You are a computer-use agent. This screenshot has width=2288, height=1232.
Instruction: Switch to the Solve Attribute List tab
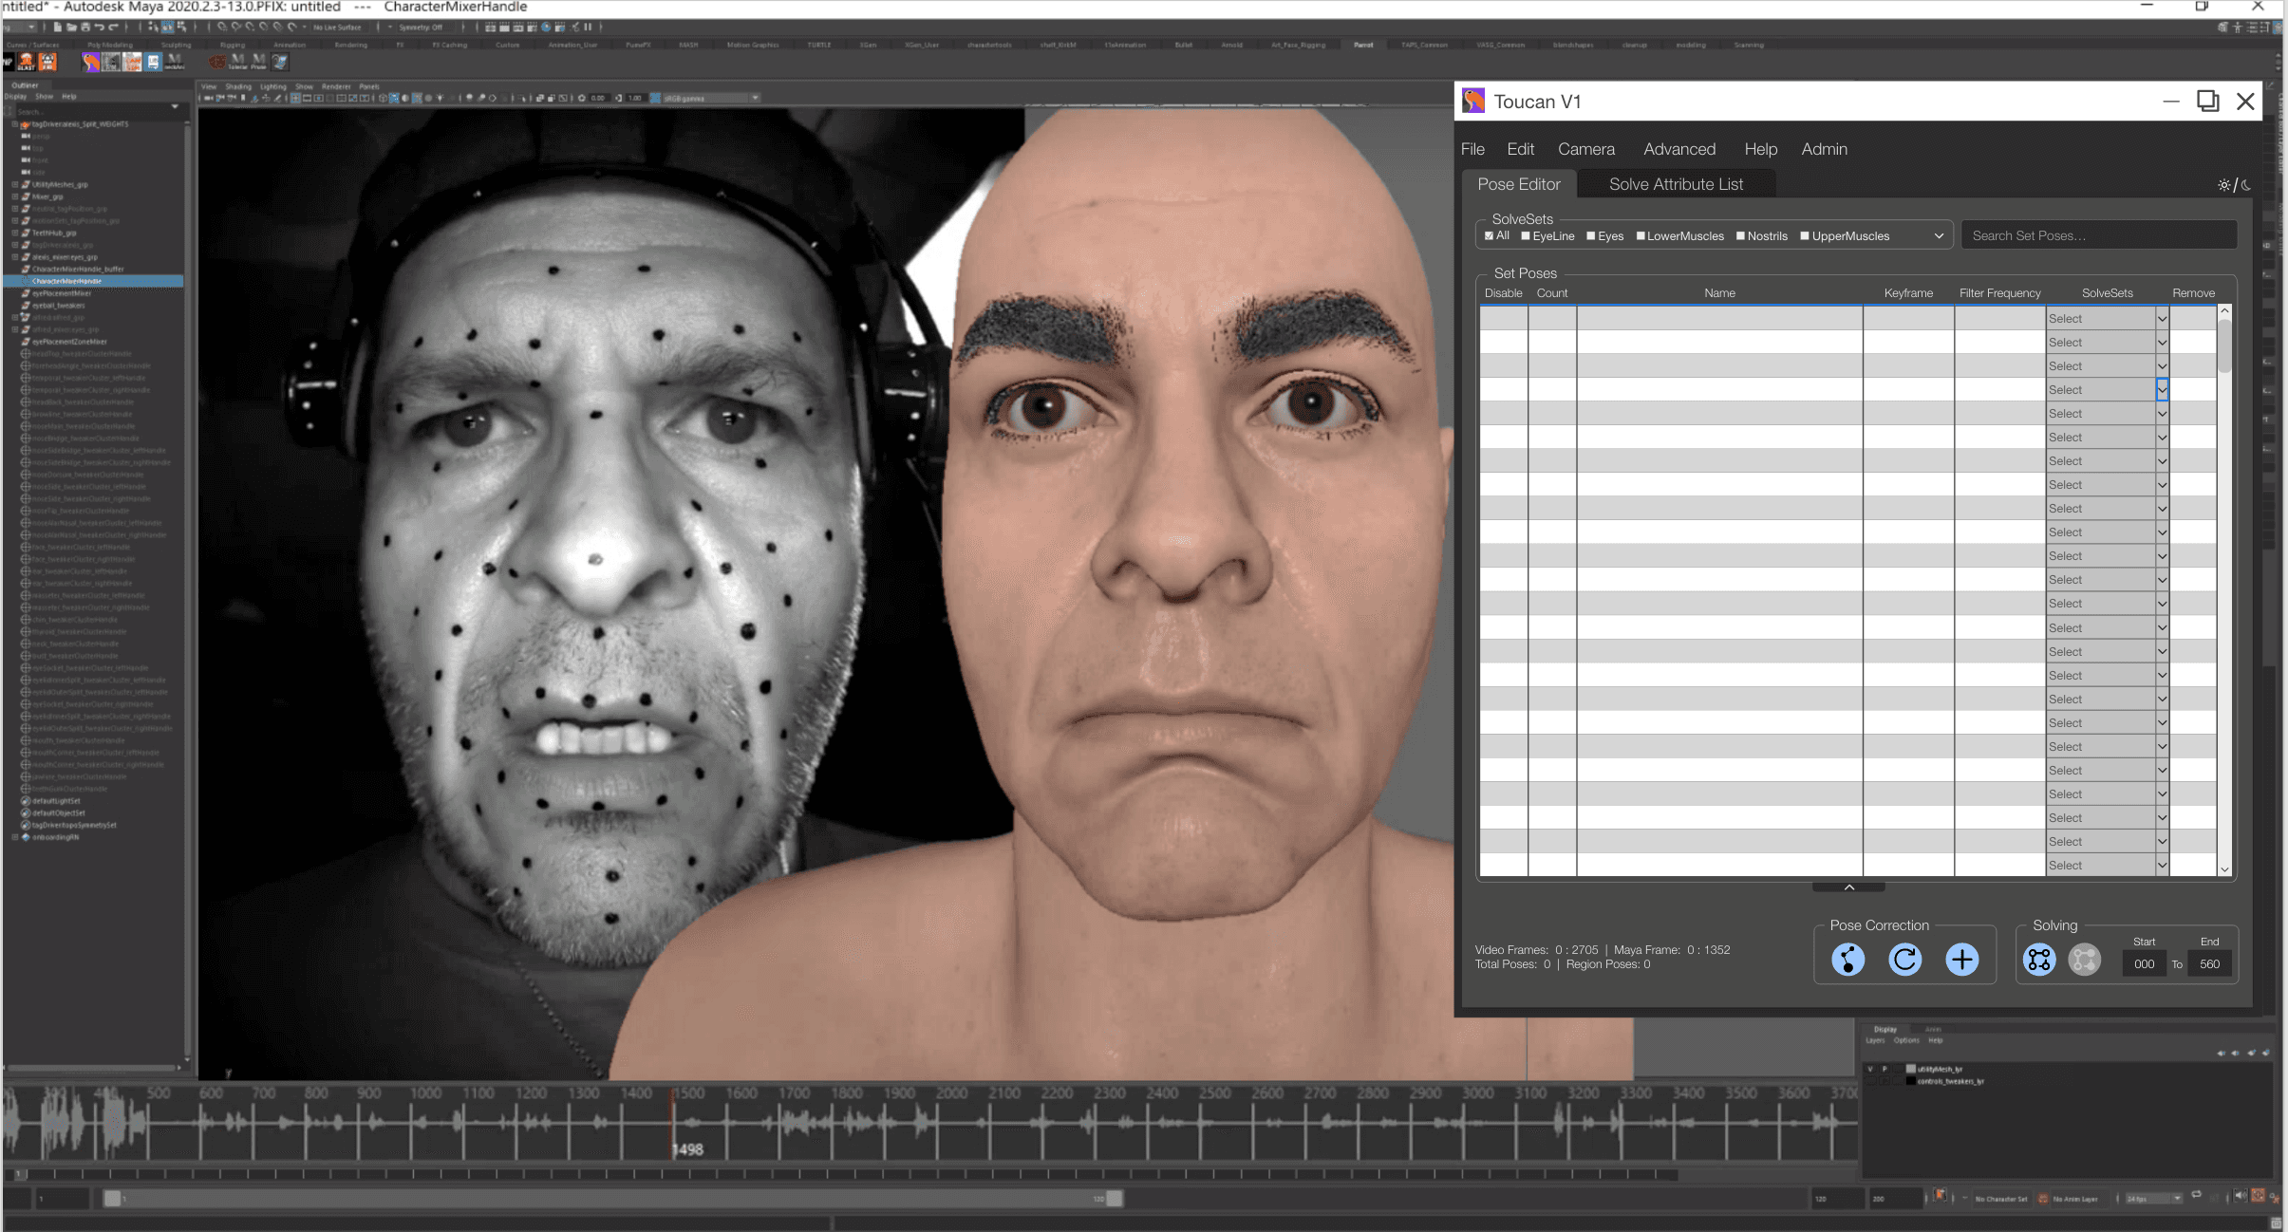tap(1676, 184)
